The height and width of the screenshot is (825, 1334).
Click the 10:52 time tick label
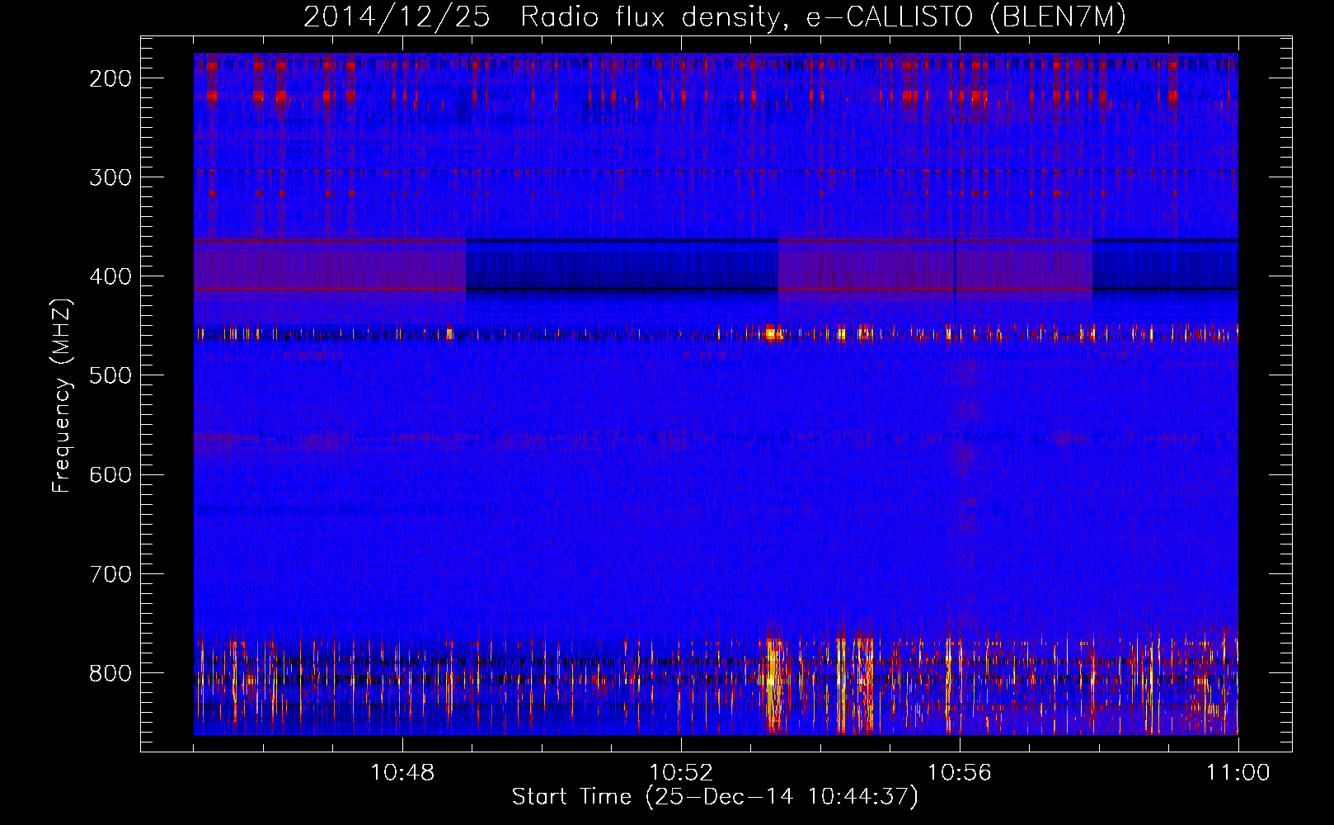tap(681, 772)
